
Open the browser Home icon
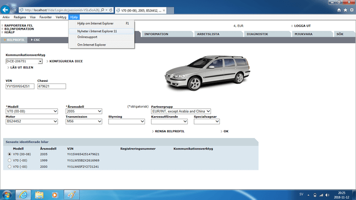[x=339, y=10]
